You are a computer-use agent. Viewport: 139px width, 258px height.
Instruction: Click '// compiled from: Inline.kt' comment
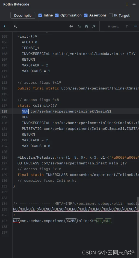coord(47,181)
